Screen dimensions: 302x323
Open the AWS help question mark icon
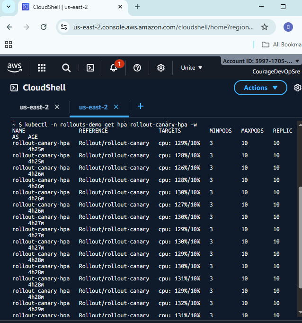[137, 68]
